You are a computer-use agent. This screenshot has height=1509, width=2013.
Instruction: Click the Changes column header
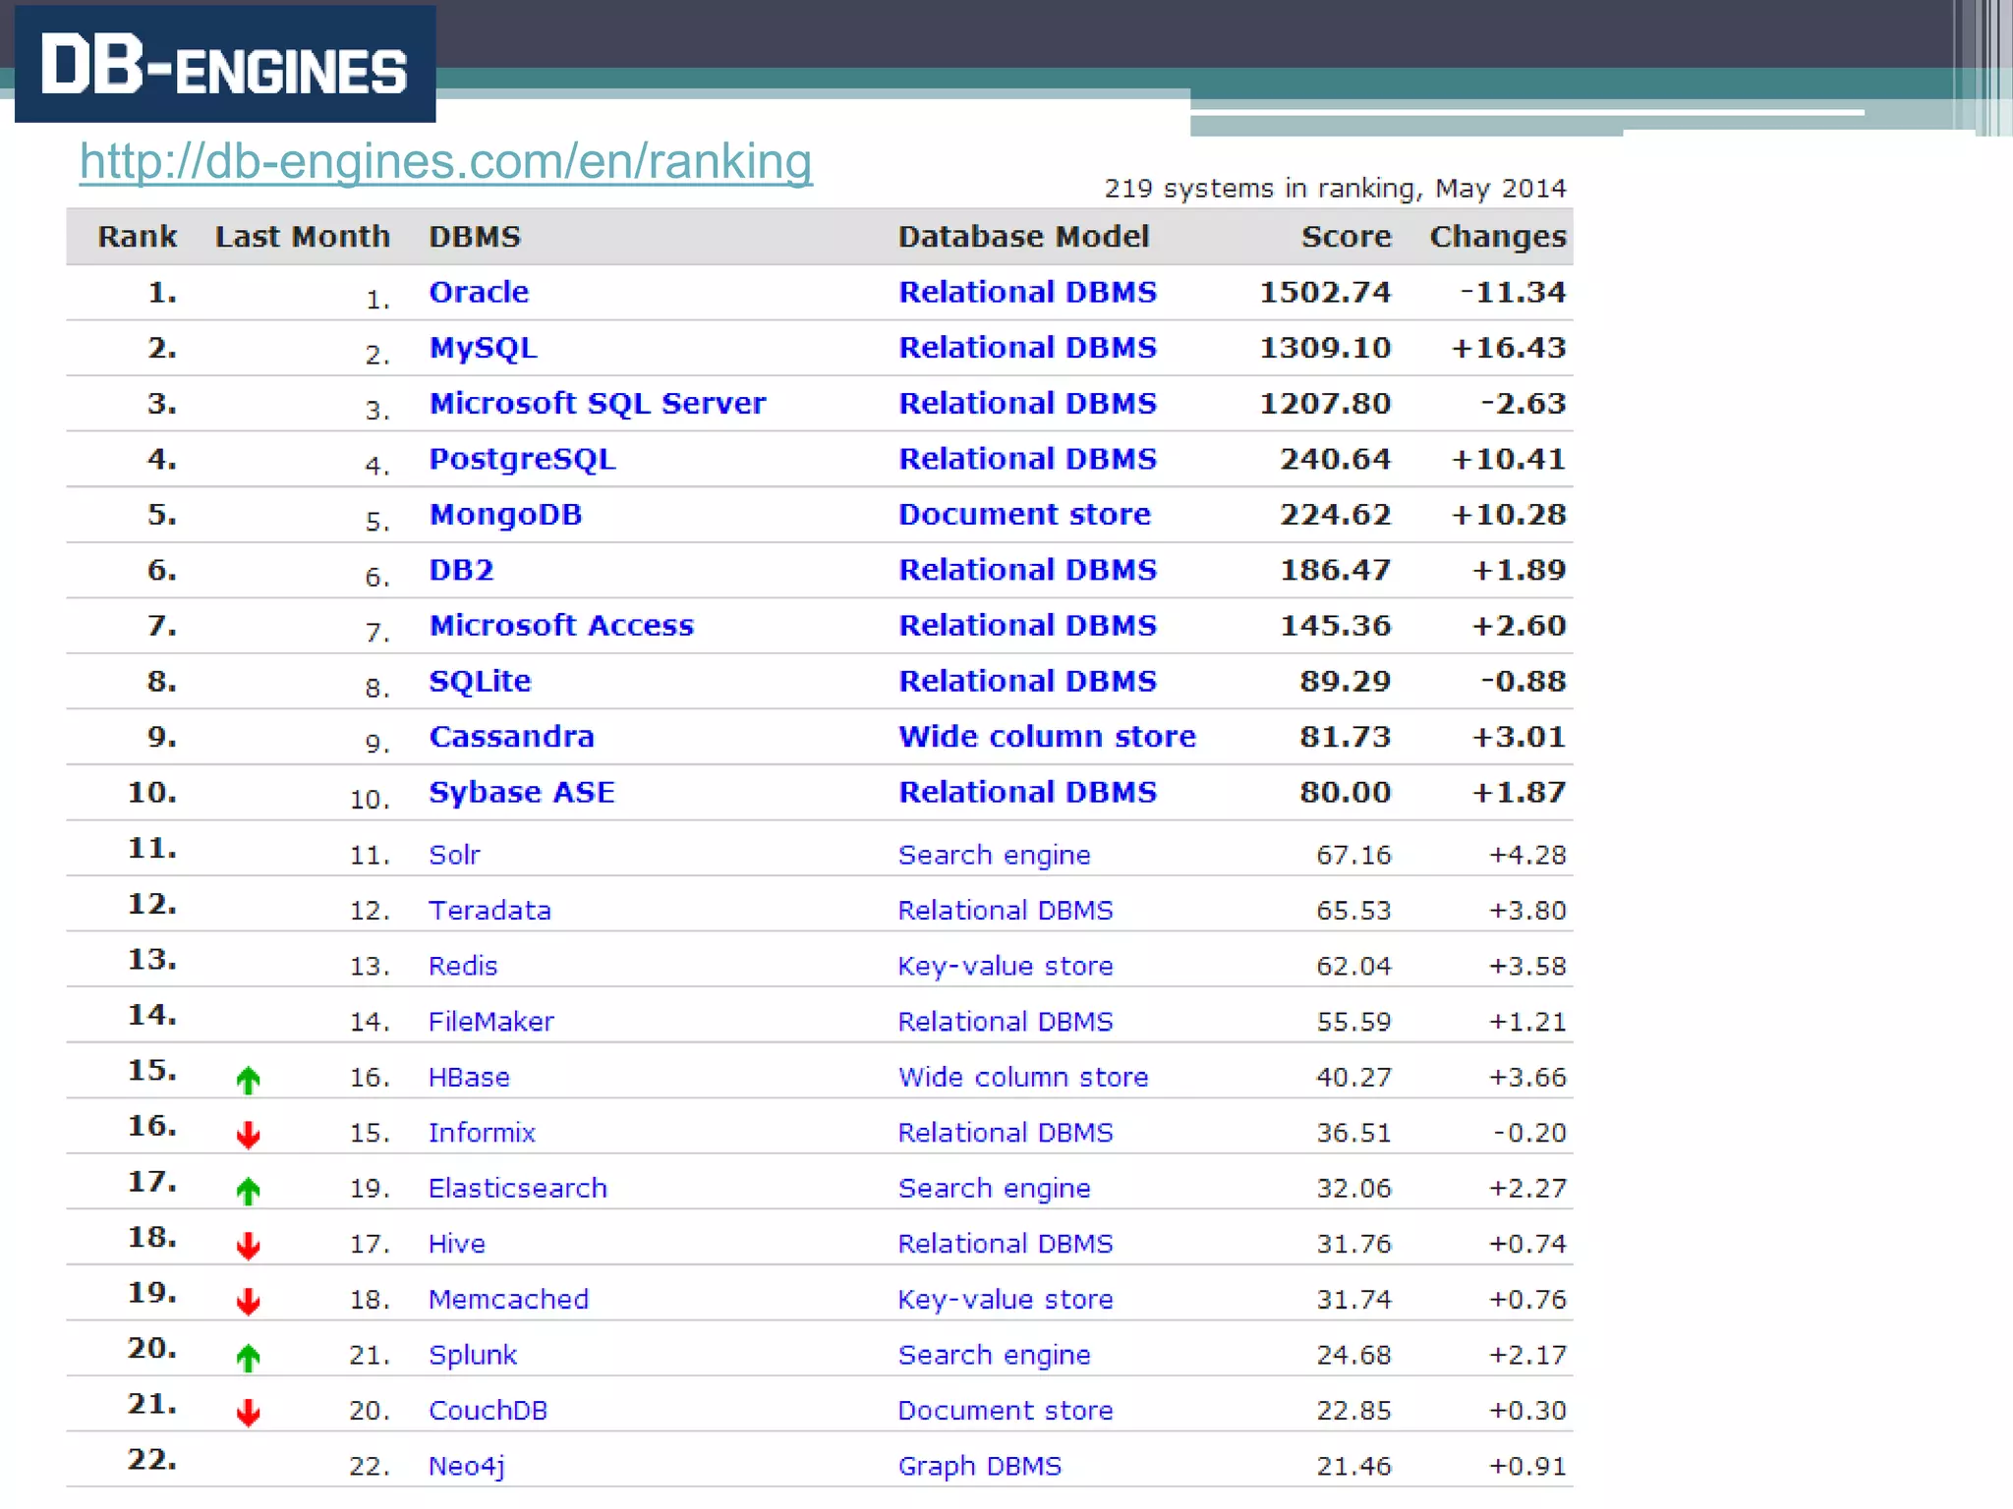pyautogui.click(x=1498, y=238)
